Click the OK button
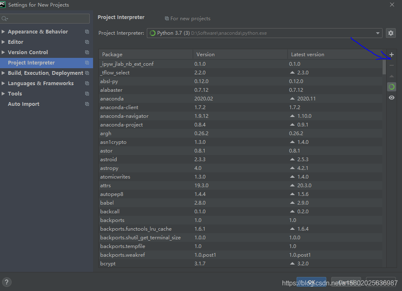 (311, 282)
